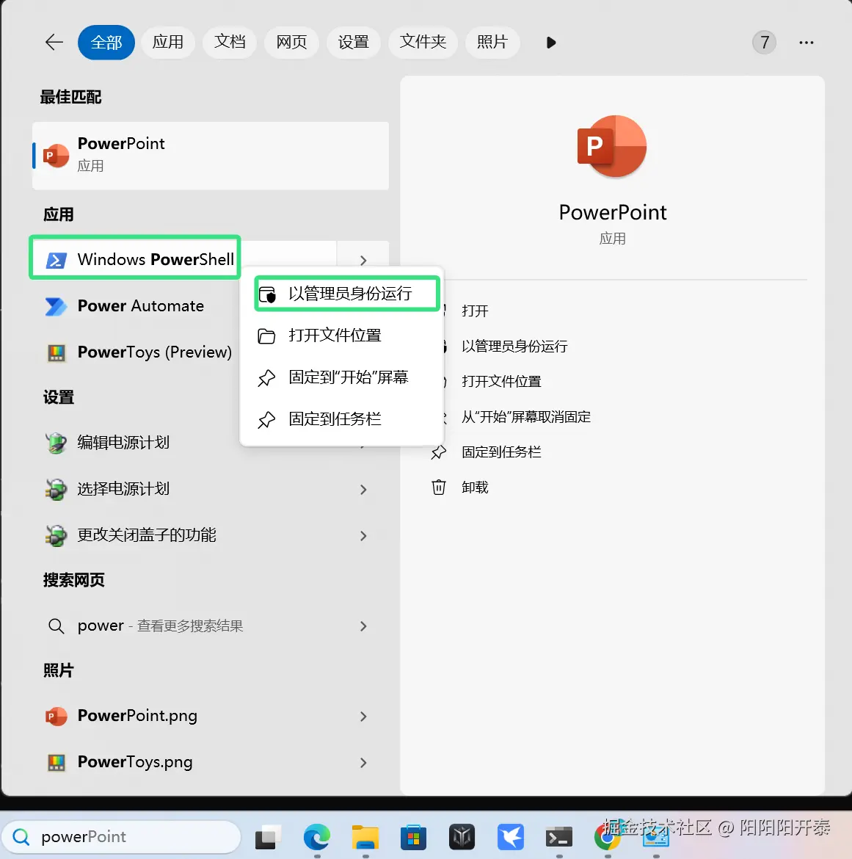Click the PowerToys.png file icon
The image size is (852, 859).
point(56,763)
